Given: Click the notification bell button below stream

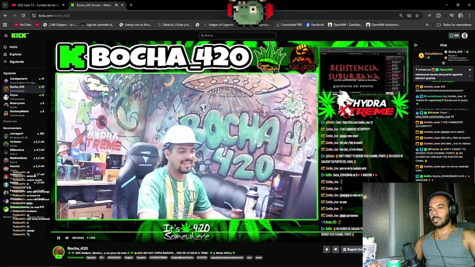Looking at the screenshot, I should pyautogui.click(x=327, y=250).
